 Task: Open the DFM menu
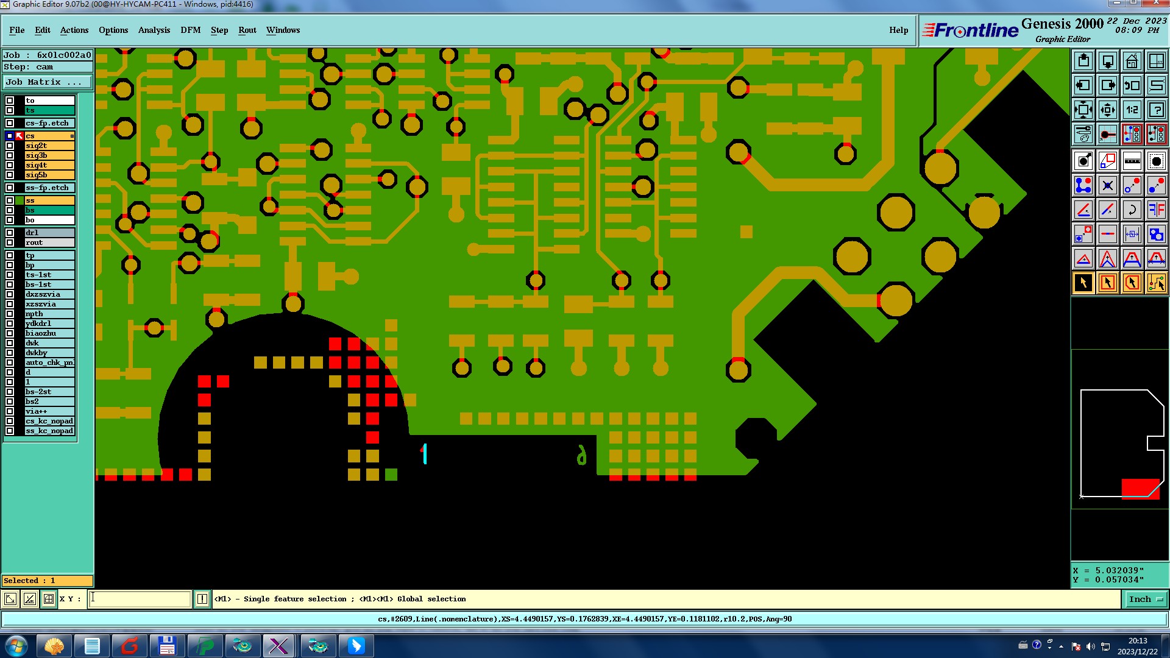click(x=190, y=30)
